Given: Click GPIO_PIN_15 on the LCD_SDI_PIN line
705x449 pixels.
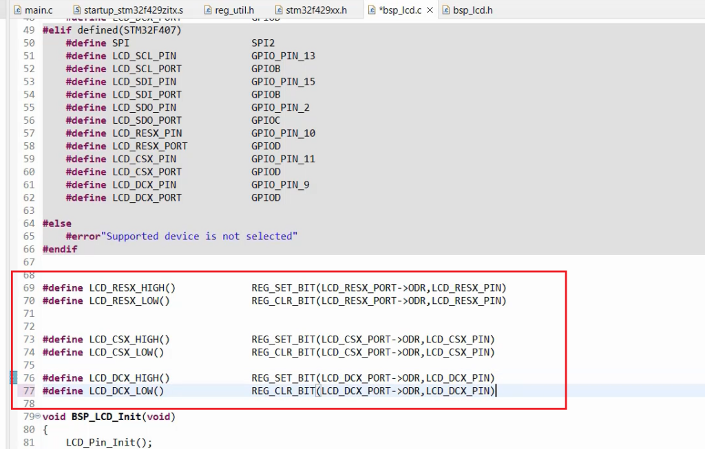Looking at the screenshot, I should click(283, 82).
